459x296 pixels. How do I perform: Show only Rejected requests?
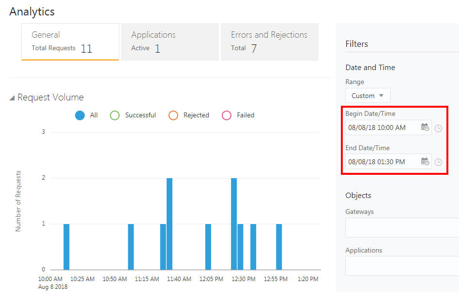coord(173,115)
